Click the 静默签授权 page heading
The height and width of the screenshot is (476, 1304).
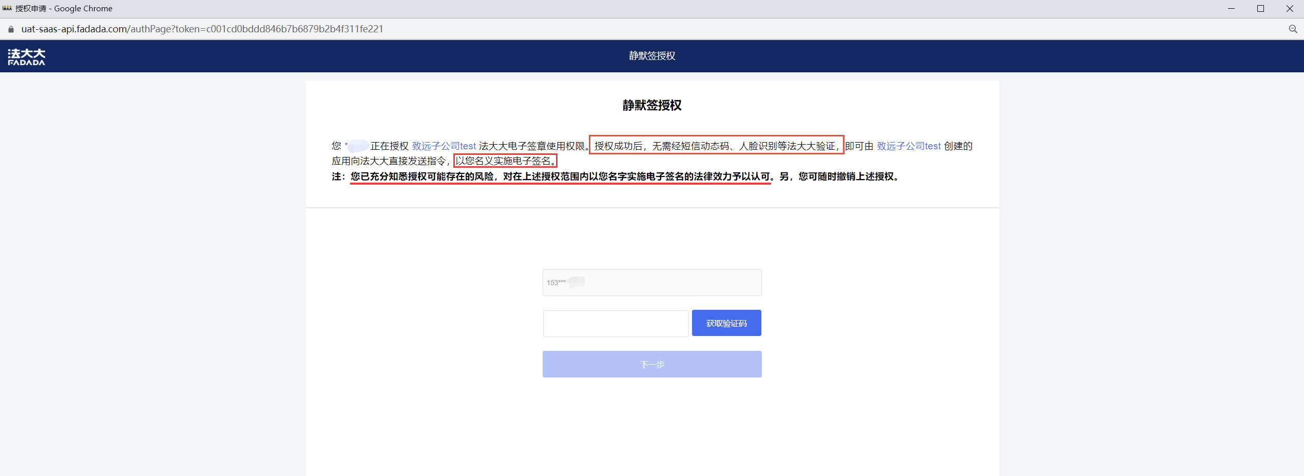click(652, 106)
